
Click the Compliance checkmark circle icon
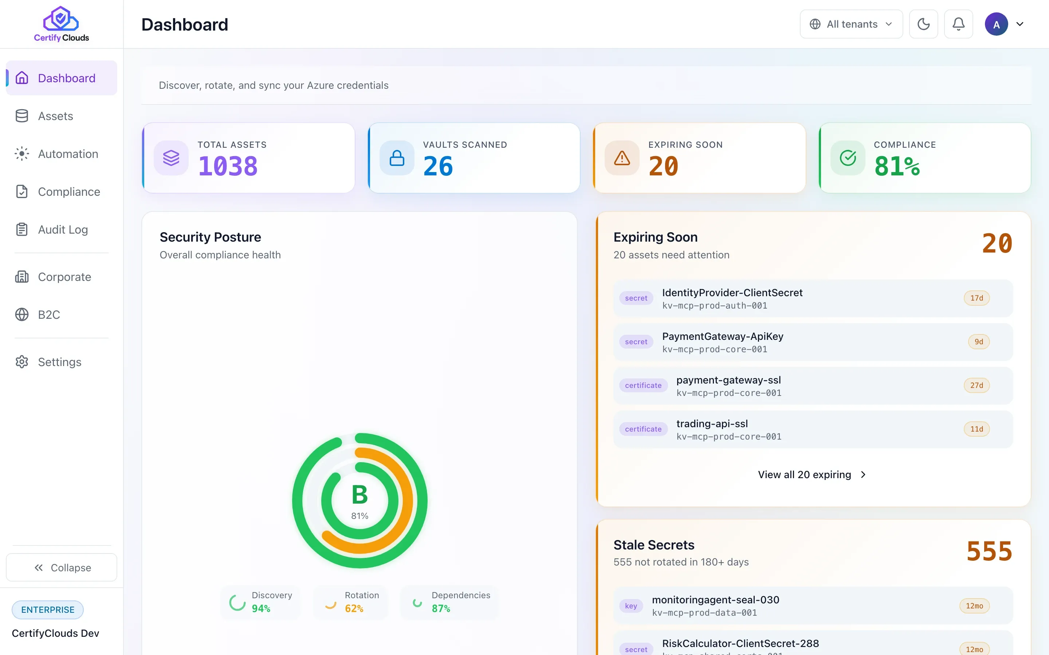click(848, 158)
